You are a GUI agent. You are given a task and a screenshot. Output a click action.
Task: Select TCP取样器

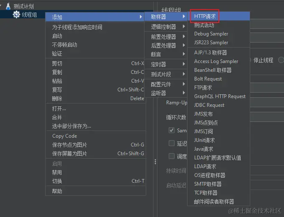tap(218, 193)
